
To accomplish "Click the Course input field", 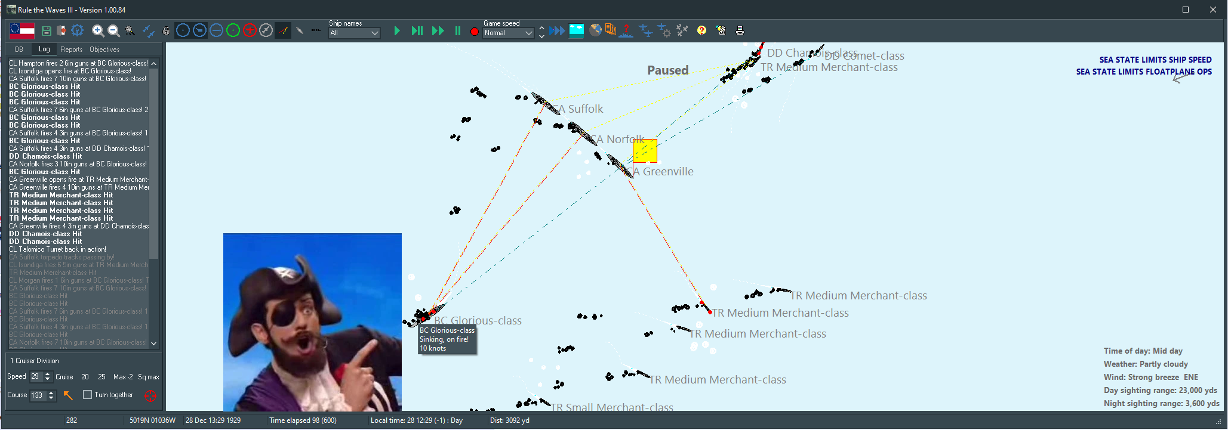I will pos(38,395).
